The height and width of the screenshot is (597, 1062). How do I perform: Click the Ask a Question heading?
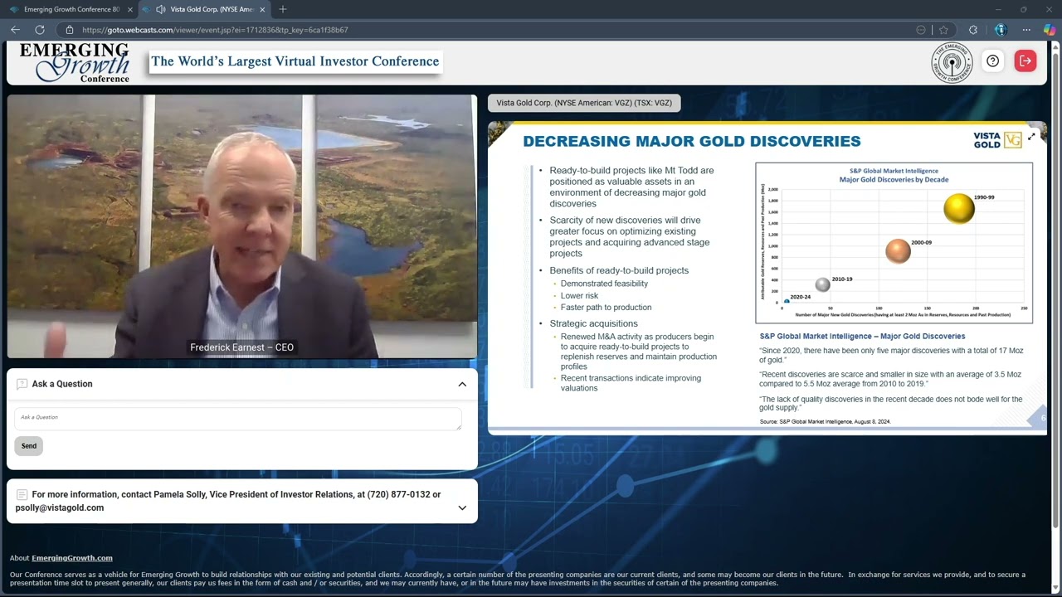tap(62, 384)
